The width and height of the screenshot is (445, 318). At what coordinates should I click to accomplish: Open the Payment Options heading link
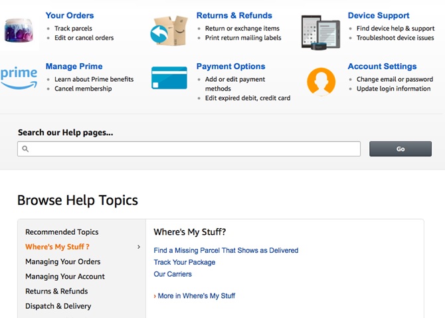[230, 67]
